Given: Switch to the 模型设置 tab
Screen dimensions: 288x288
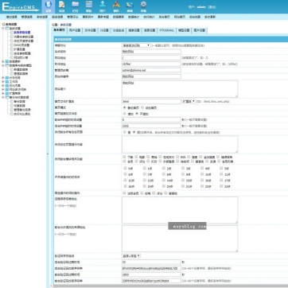Looking at the screenshot, I should click(x=184, y=30).
